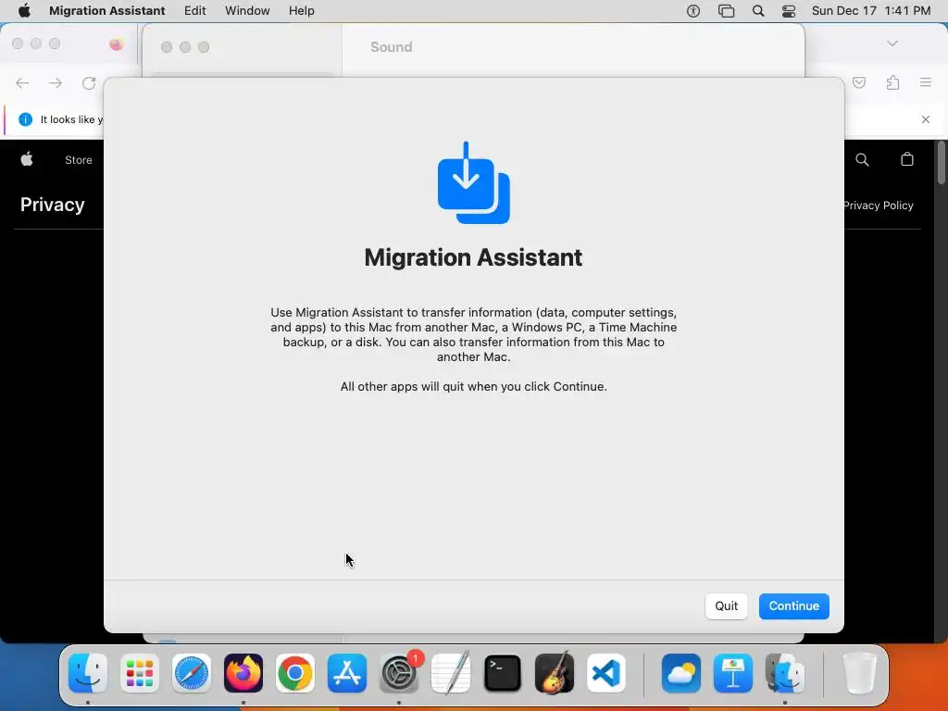948x711 pixels.
Task: Open the Trash in the Dock
Action: click(859, 673)
